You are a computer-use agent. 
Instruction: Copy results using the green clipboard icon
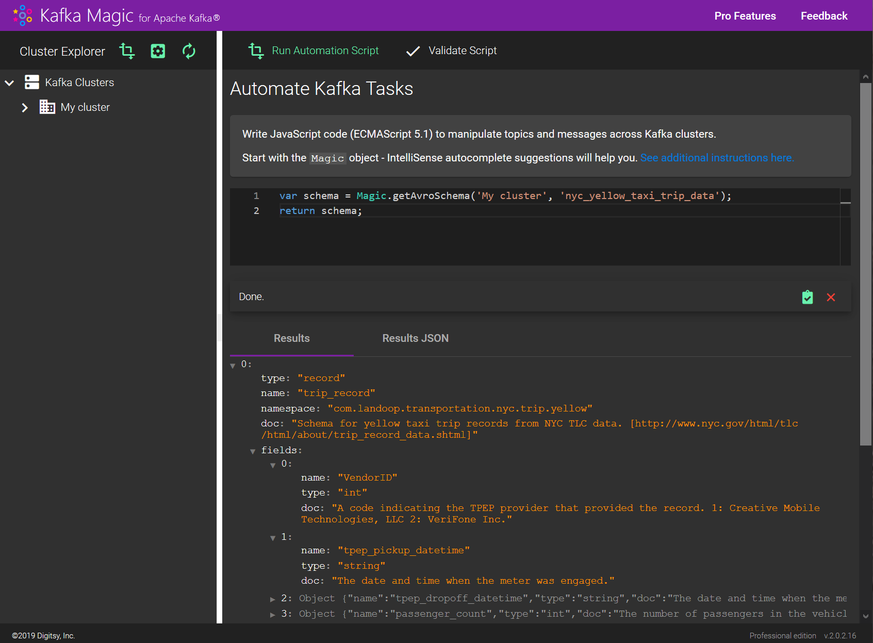tap(808, 297)
